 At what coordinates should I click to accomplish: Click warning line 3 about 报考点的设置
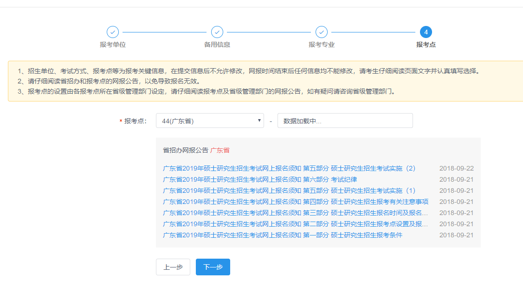click(x=207, y=91)
